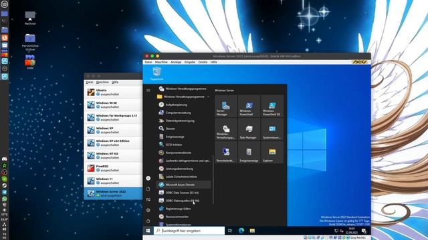Click the Start menu app list scrollbar
Screen dimensions: 428x240
tap(213, 179)
